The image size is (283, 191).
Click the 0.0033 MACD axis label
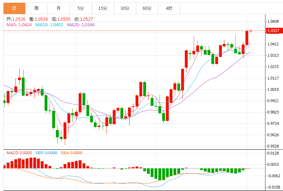click(273, 164)
